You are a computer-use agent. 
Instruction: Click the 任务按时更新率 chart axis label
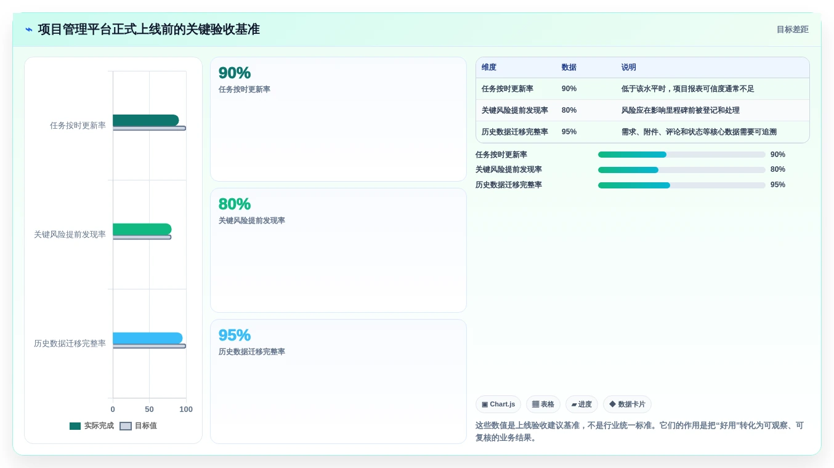pyautogui.click(x=78, y=126)
